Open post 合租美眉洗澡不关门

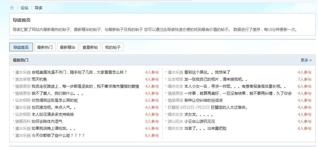(x=79, y=72)
